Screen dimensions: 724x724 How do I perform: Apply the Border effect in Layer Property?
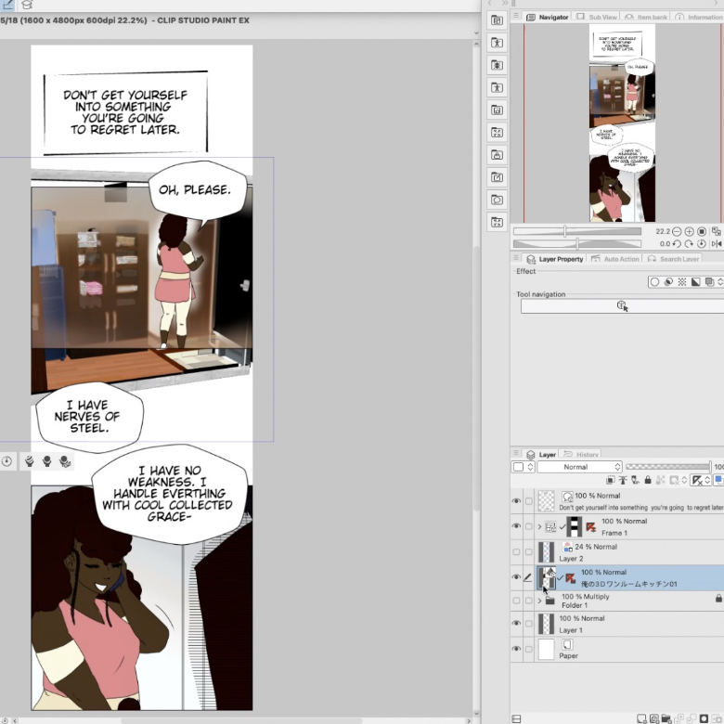[654, 282]
